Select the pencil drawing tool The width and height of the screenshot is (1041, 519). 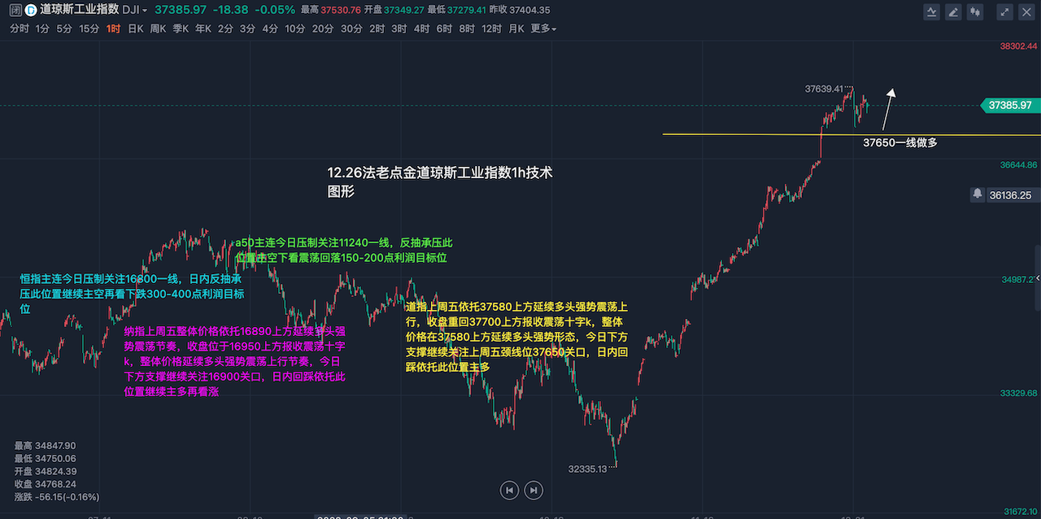[953, 11]
